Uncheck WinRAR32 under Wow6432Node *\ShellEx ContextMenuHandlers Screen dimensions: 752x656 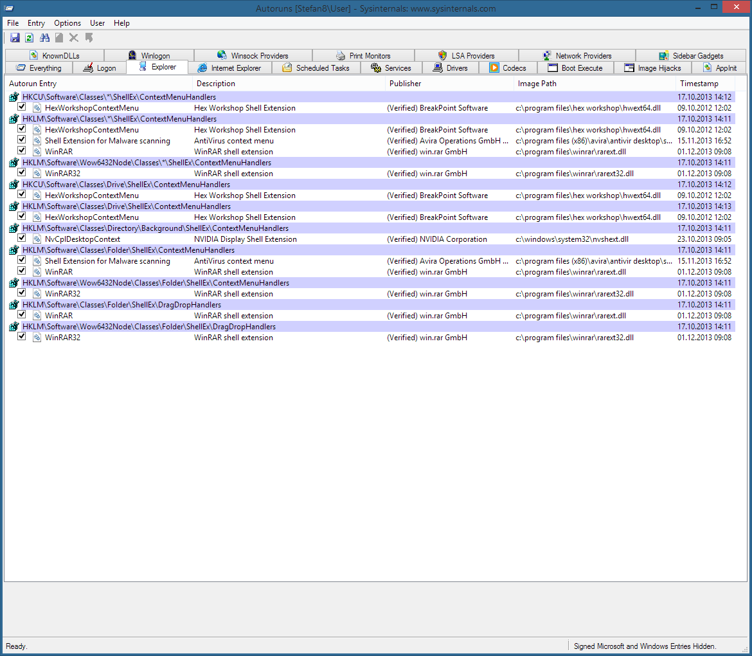pyautogui.click(x=22, y=172)
